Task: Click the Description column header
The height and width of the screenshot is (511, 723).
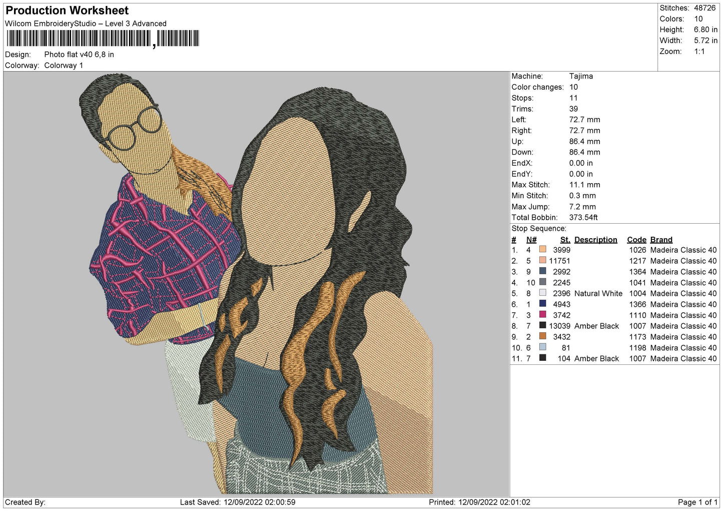Action: 595,240
